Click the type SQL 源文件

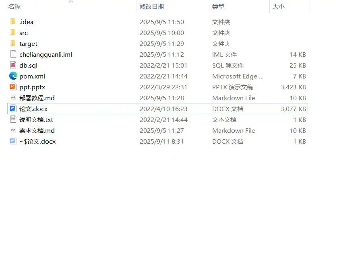(x=228, y=65)
